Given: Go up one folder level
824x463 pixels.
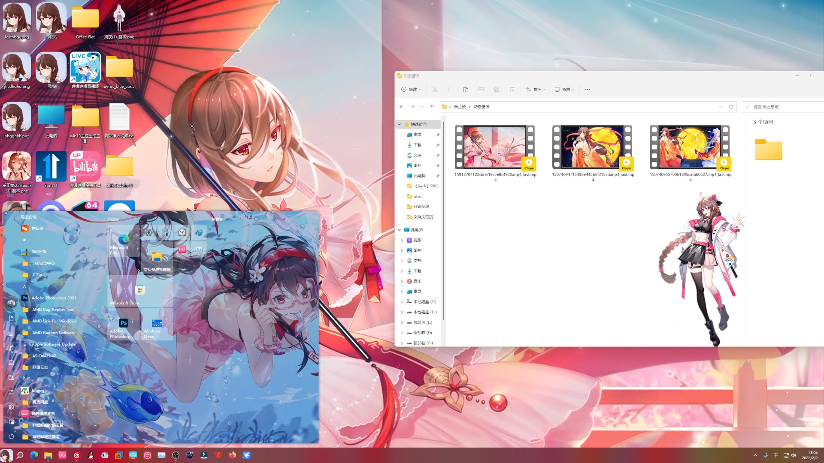Looking at the screenshot, I should click(x=432, y=107).
